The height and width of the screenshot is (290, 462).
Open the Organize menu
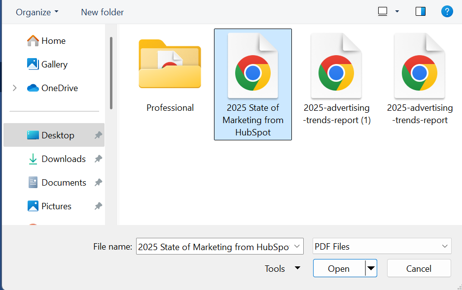coord(37,12)
